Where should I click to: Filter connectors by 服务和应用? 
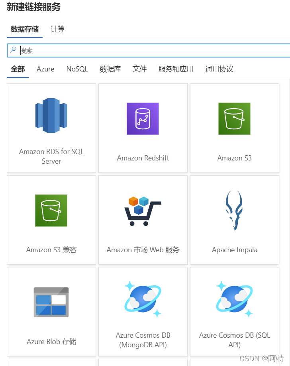[x=176, y=69]
